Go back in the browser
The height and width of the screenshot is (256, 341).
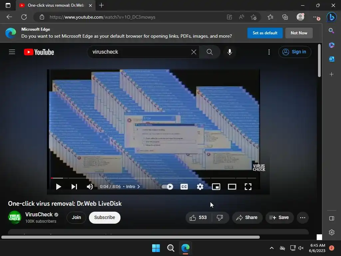[x=9, y=17]
